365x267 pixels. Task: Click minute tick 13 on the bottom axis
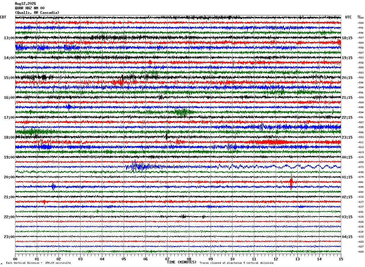click(297, 259)
